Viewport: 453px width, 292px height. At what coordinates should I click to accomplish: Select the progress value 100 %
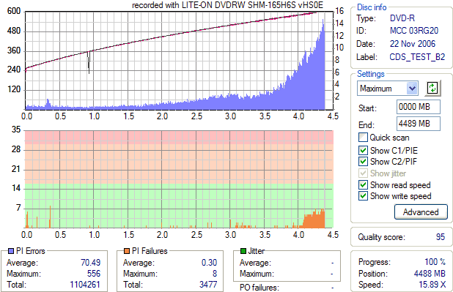point(435,262)
